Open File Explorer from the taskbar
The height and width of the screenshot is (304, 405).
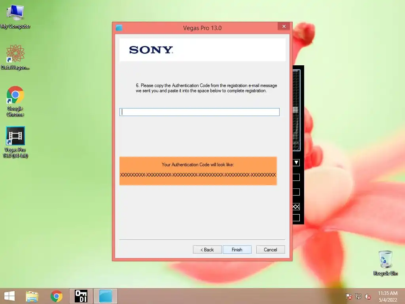(x=32, y=296)
